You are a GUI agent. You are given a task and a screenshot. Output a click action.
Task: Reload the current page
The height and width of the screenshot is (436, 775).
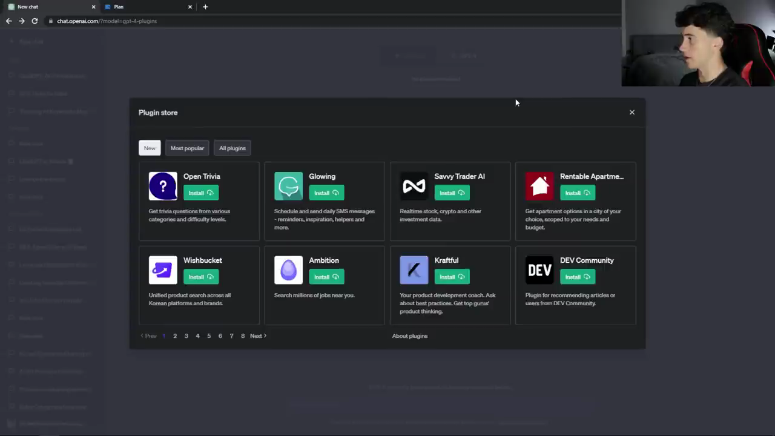(35, 21)
